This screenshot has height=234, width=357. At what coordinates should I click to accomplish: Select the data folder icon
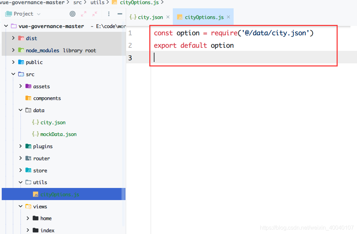tap(28, 110)
